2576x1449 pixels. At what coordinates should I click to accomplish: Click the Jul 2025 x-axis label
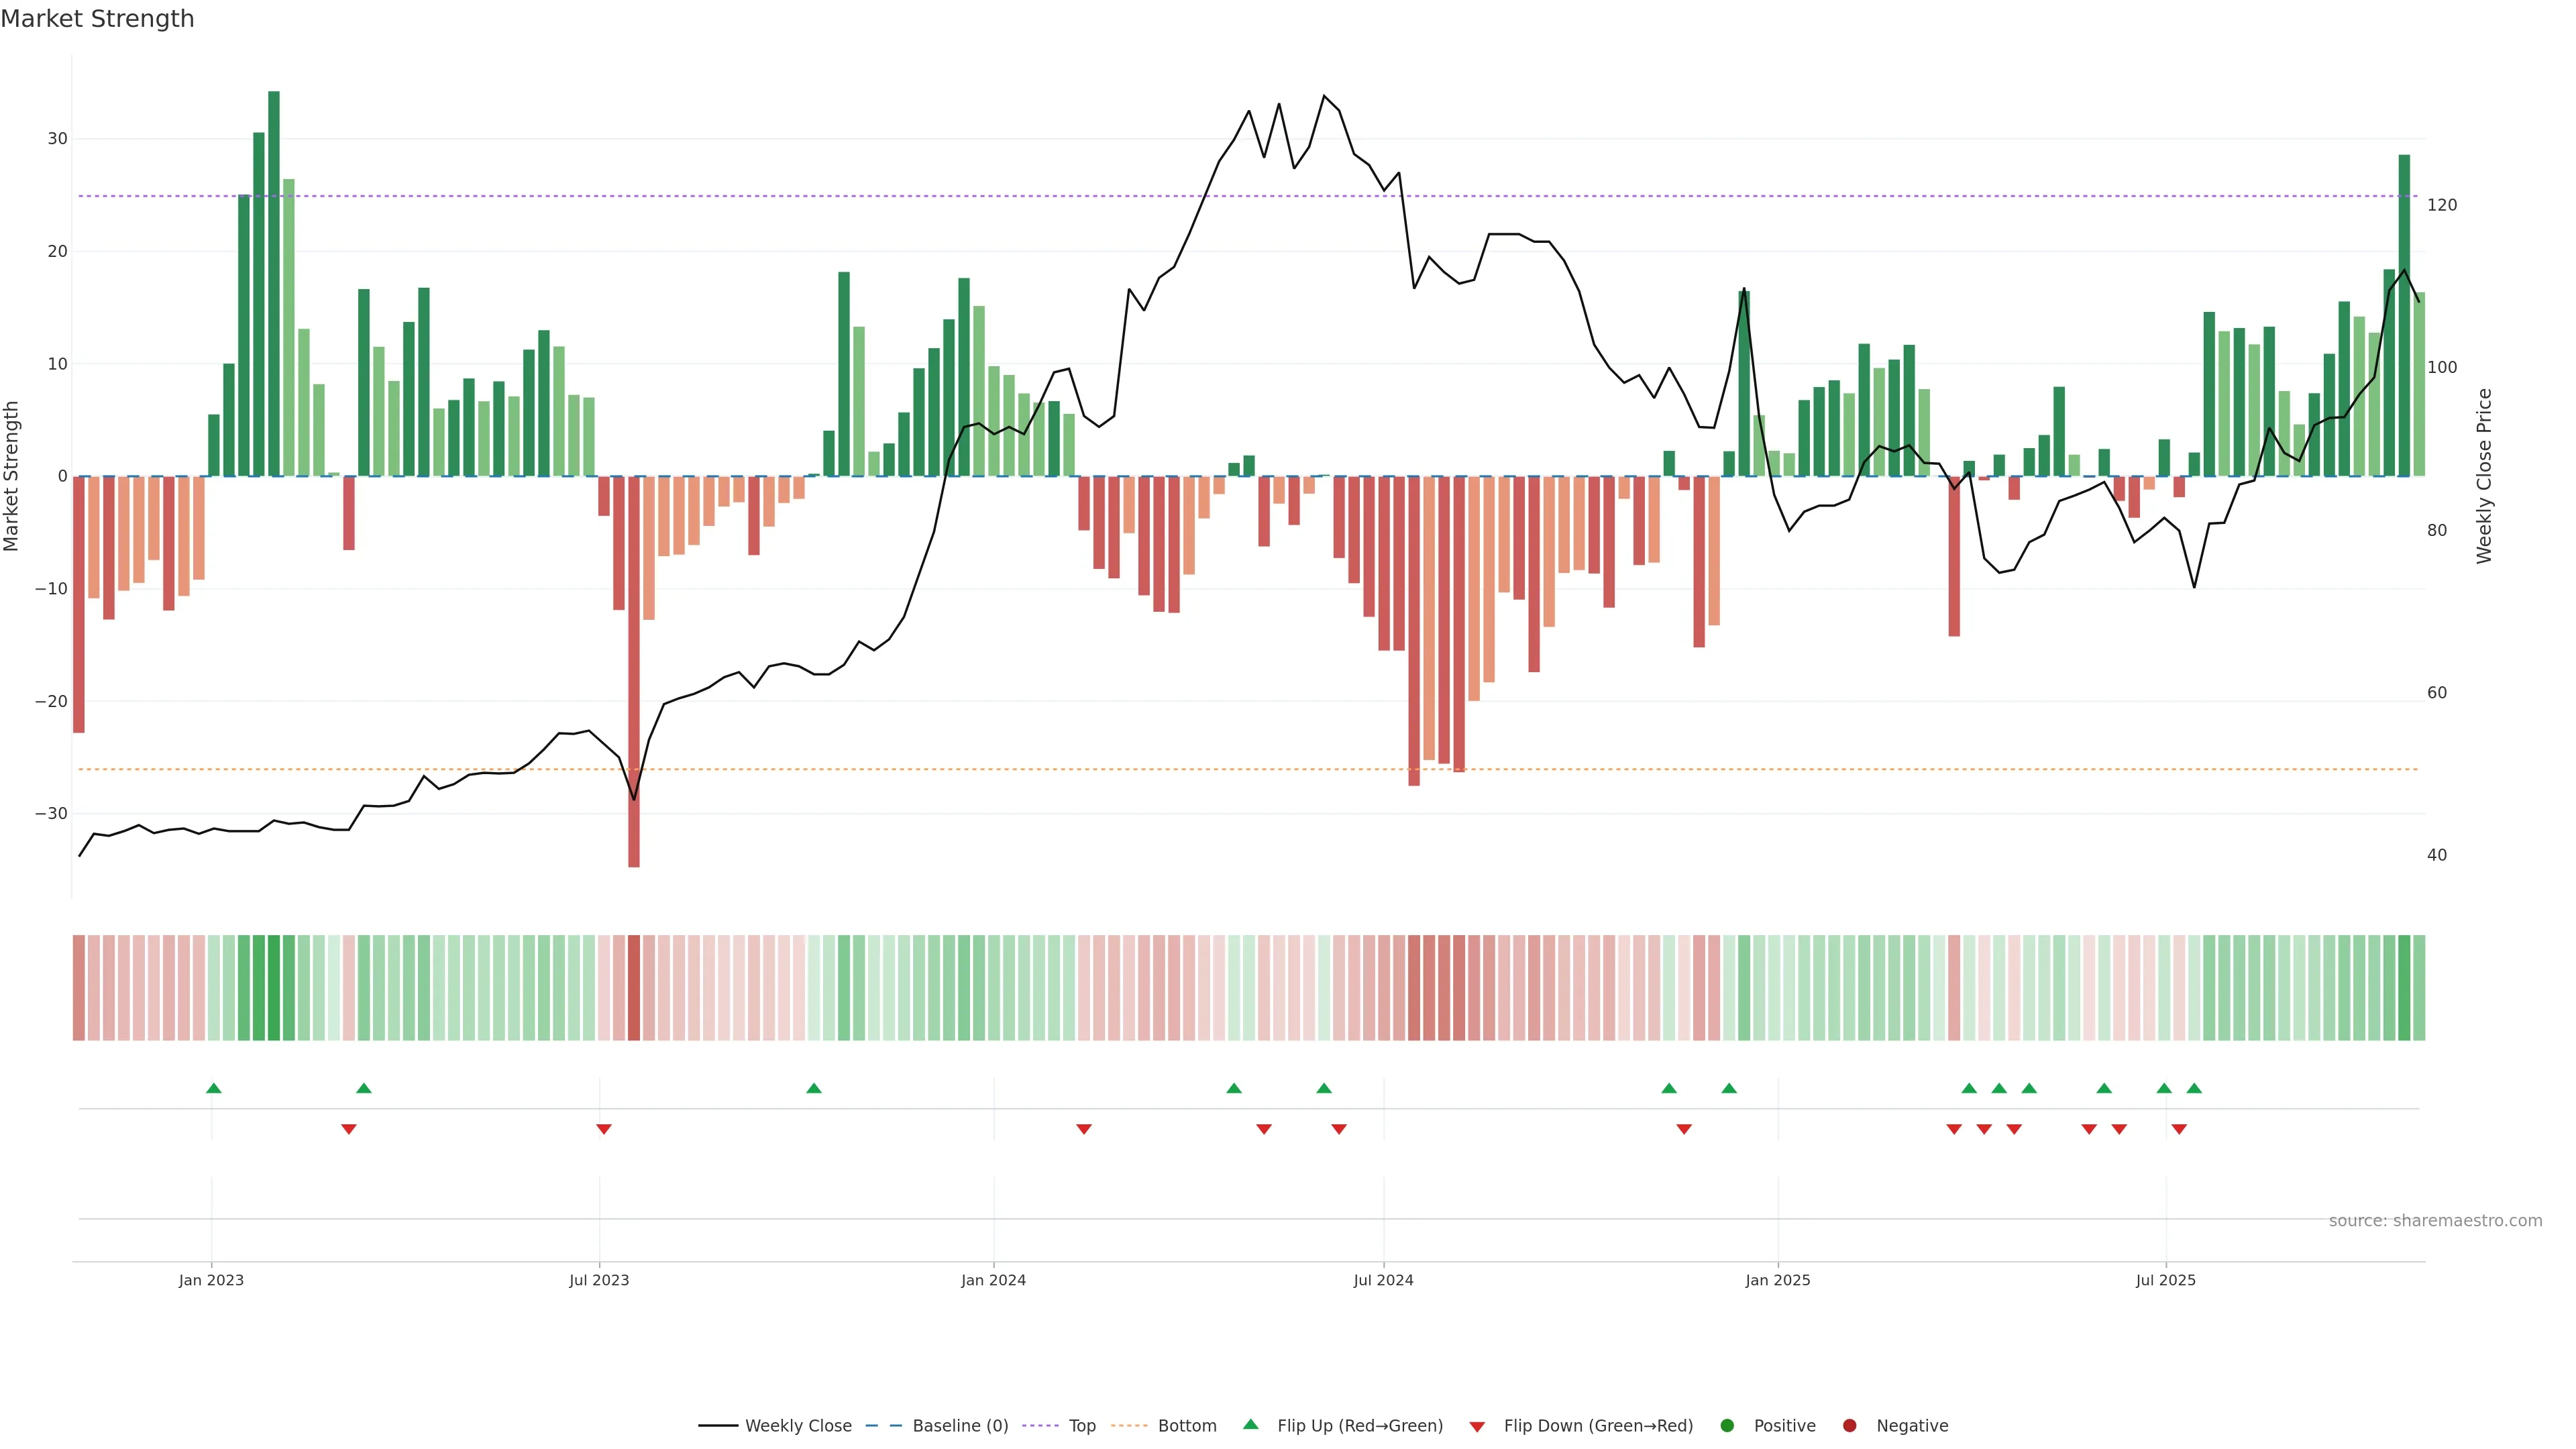2165,1280
